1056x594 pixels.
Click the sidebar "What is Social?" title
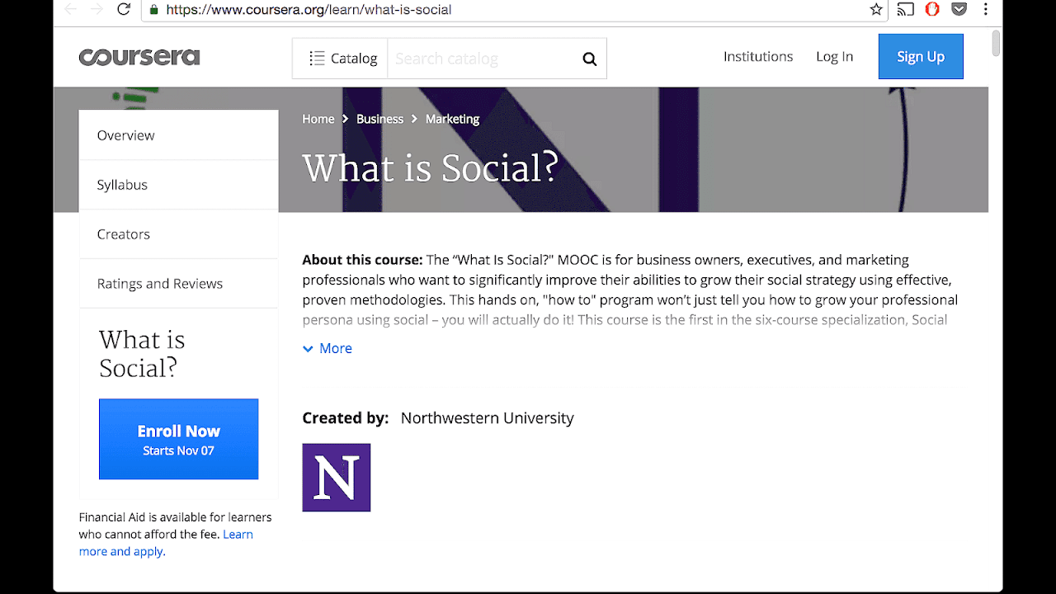142,353
